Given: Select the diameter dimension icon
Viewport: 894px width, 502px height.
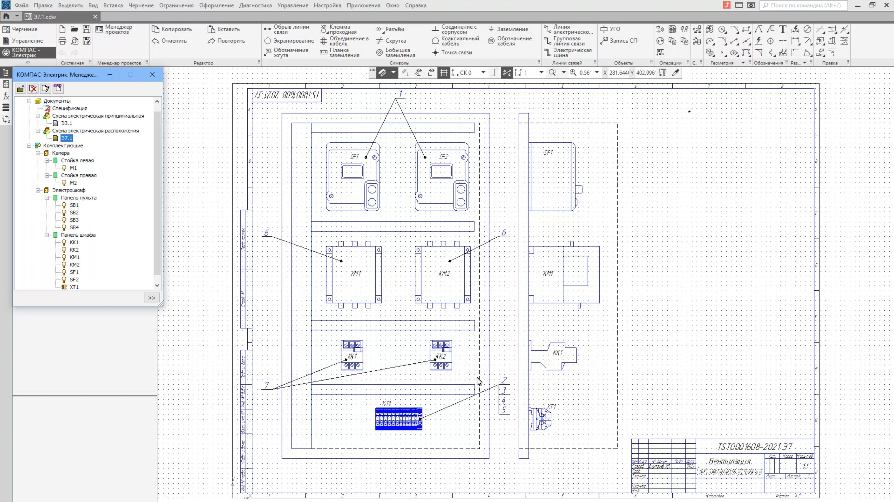Looking at the screenshot, I should 807,29.
